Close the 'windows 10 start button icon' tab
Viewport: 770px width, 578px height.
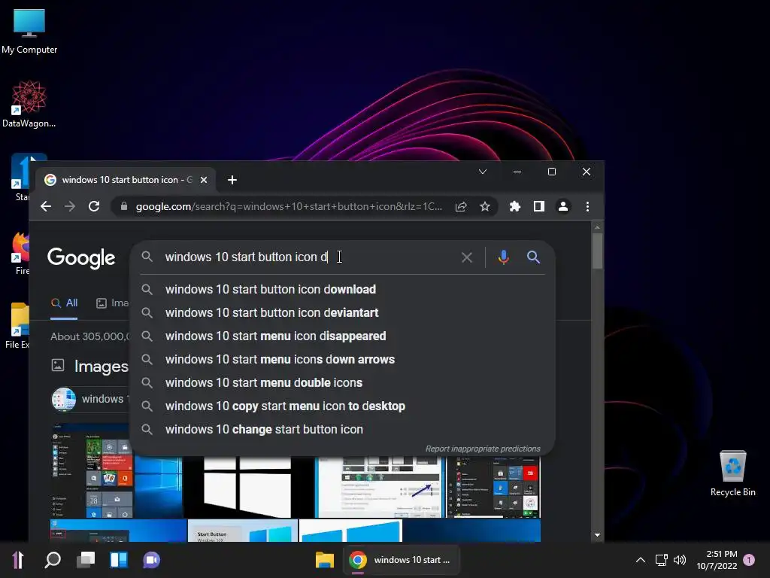[204, 180]
